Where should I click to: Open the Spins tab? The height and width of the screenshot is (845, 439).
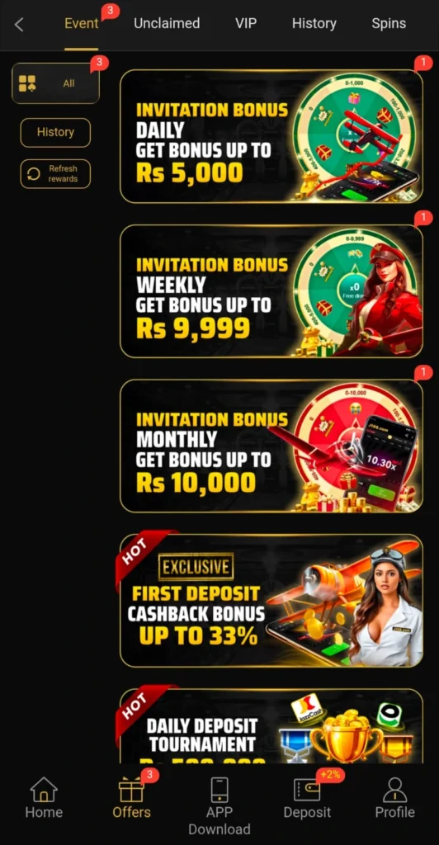pos(389,24)
